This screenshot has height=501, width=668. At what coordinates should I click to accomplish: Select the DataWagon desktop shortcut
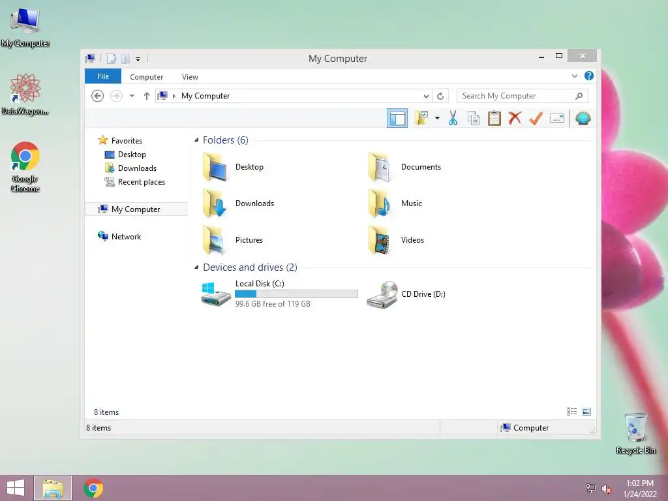pos(25,94)
